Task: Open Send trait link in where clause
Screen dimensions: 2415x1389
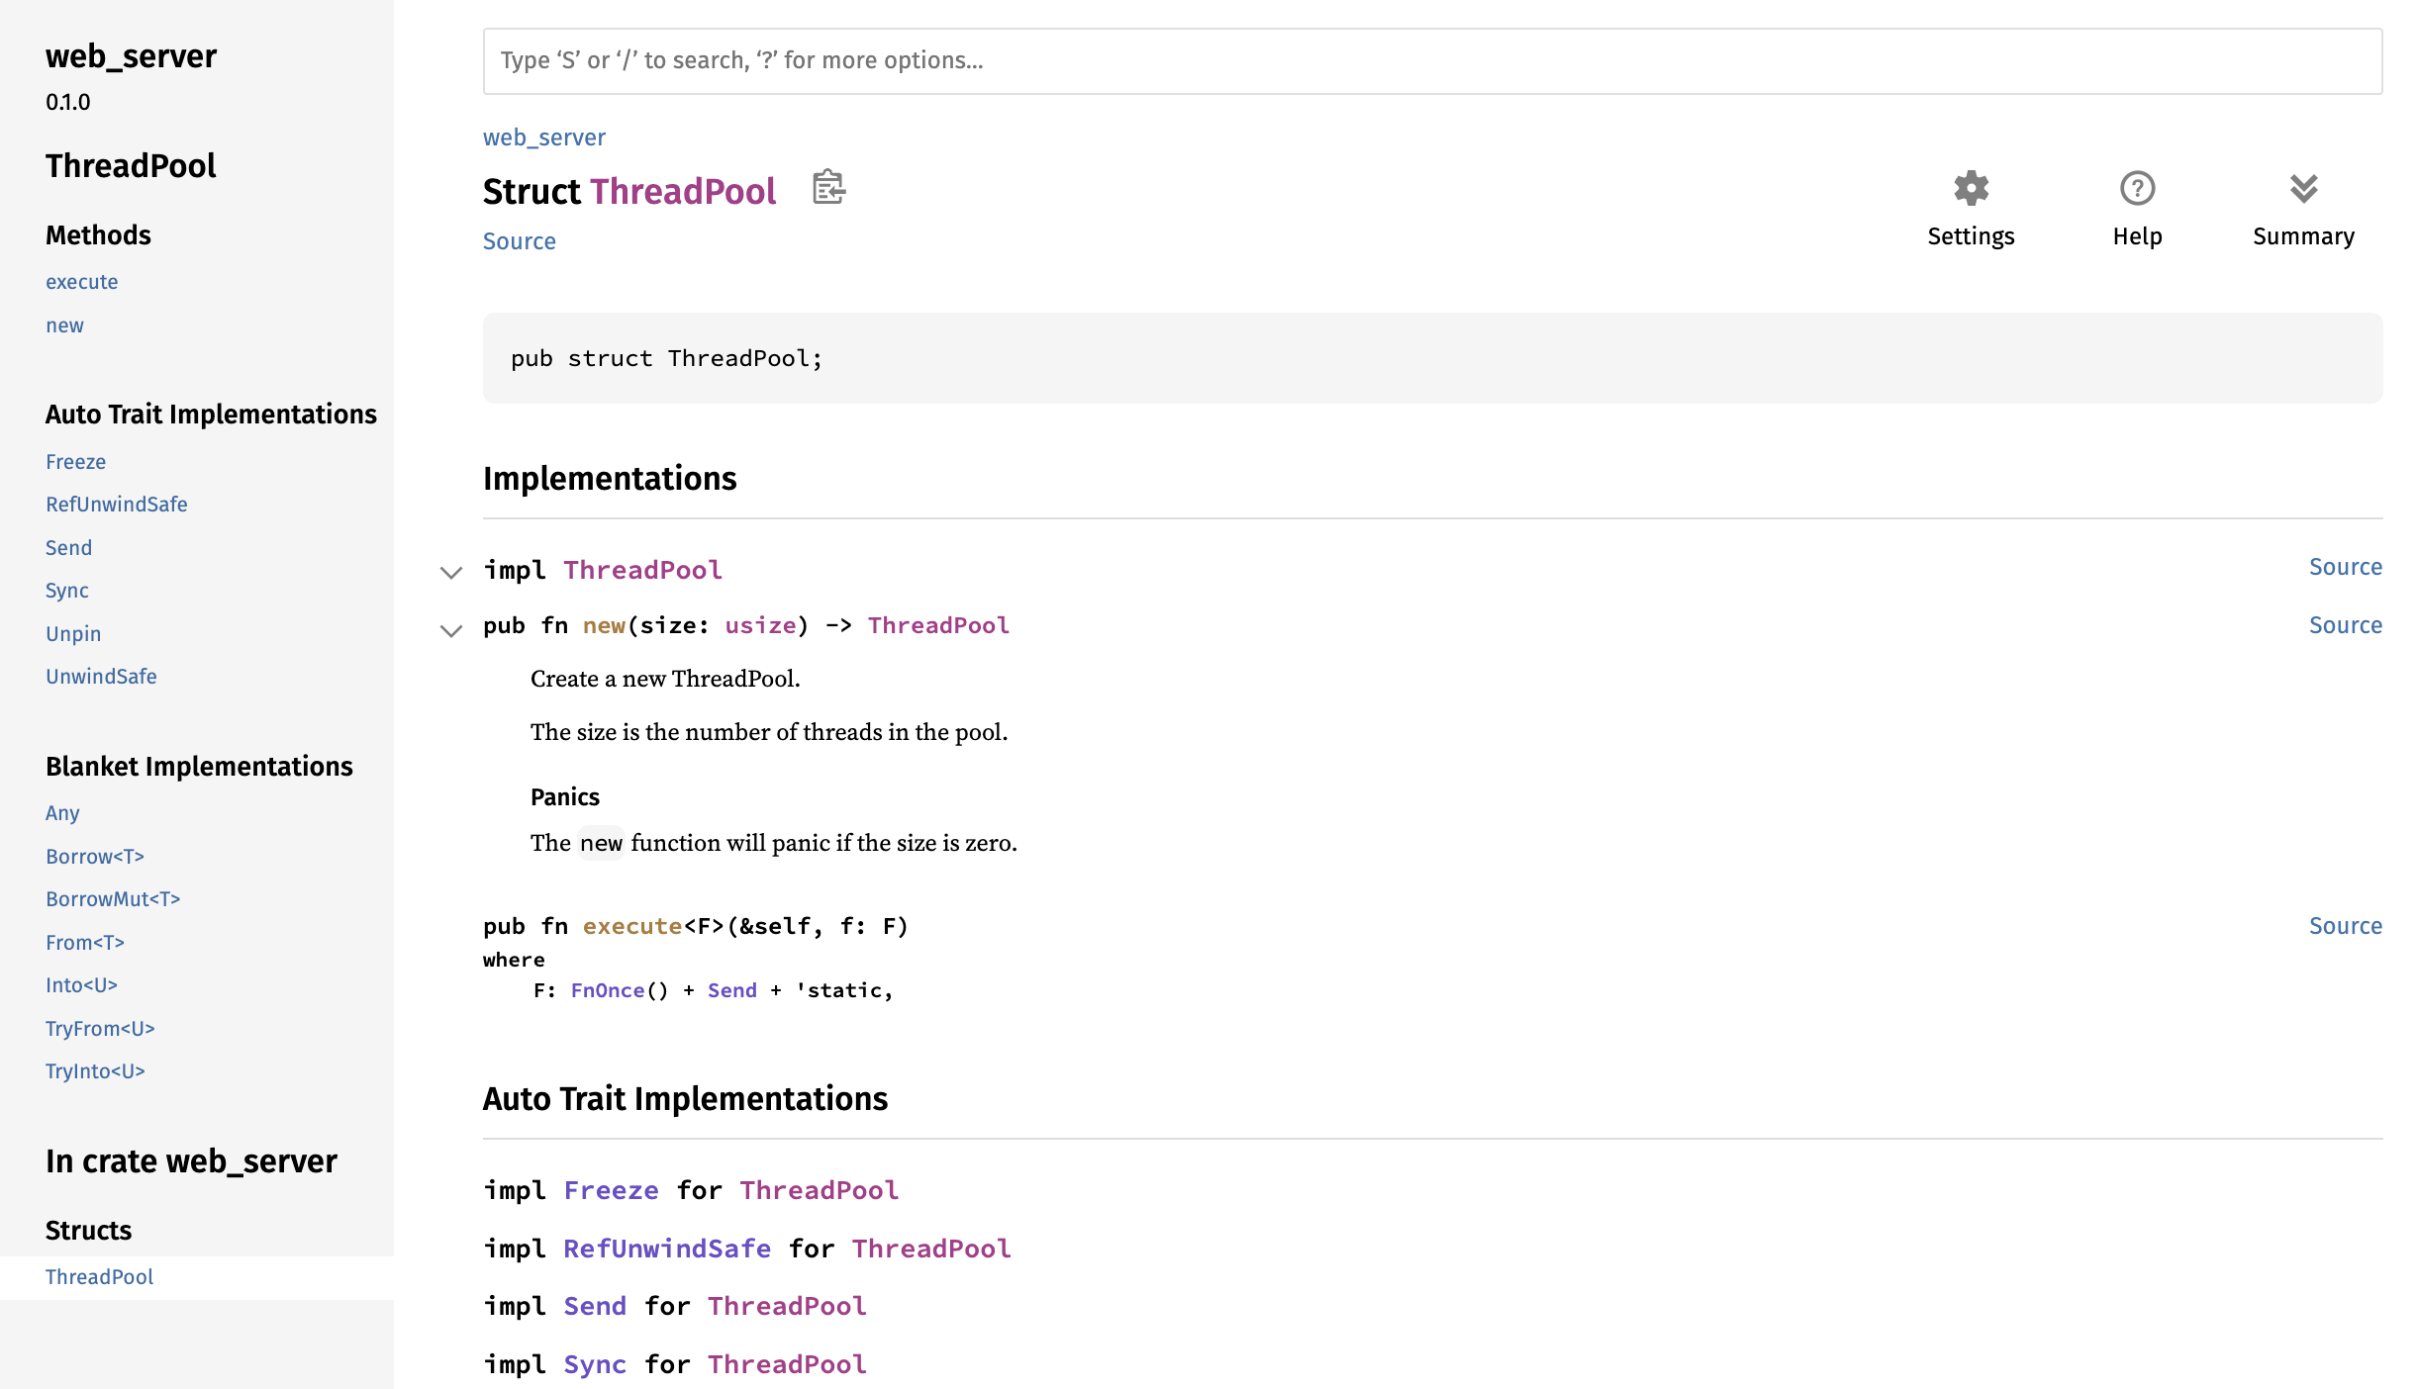Action: click(x=732, y=990)
